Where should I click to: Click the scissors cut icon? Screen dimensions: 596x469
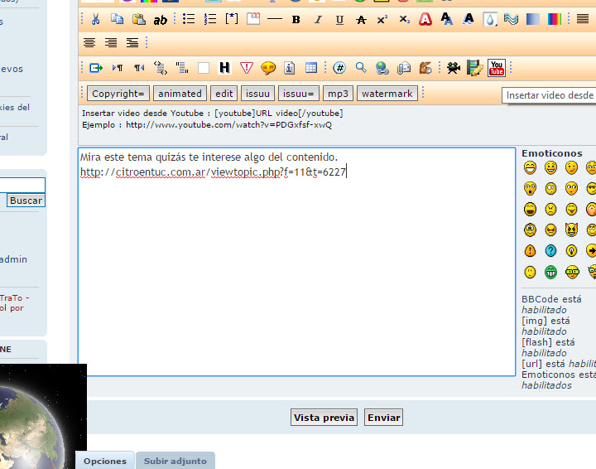tap(96, 19)
